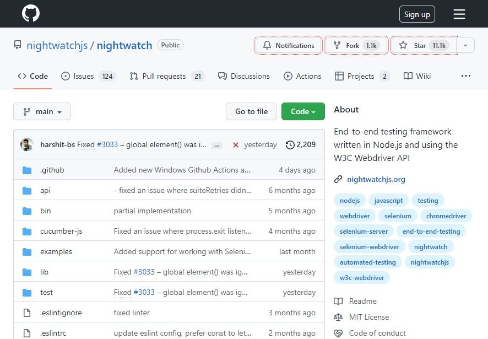Viewport: 488px width, 339px height.
Task: Click the cucumber-js folder icon
Action: pos(27,231)
